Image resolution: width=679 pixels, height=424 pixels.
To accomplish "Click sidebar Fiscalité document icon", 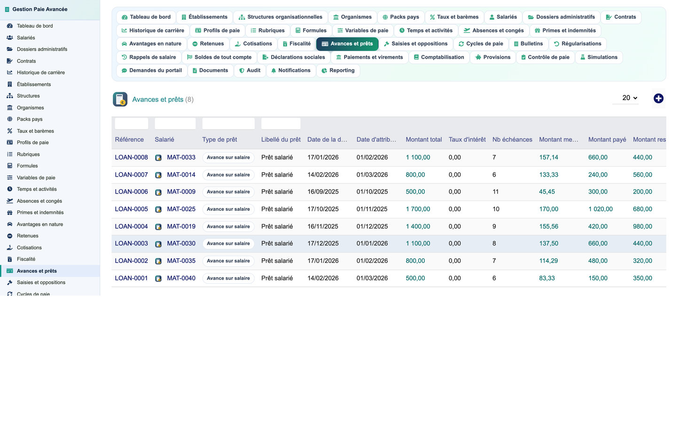I will [x=9, y=259].
